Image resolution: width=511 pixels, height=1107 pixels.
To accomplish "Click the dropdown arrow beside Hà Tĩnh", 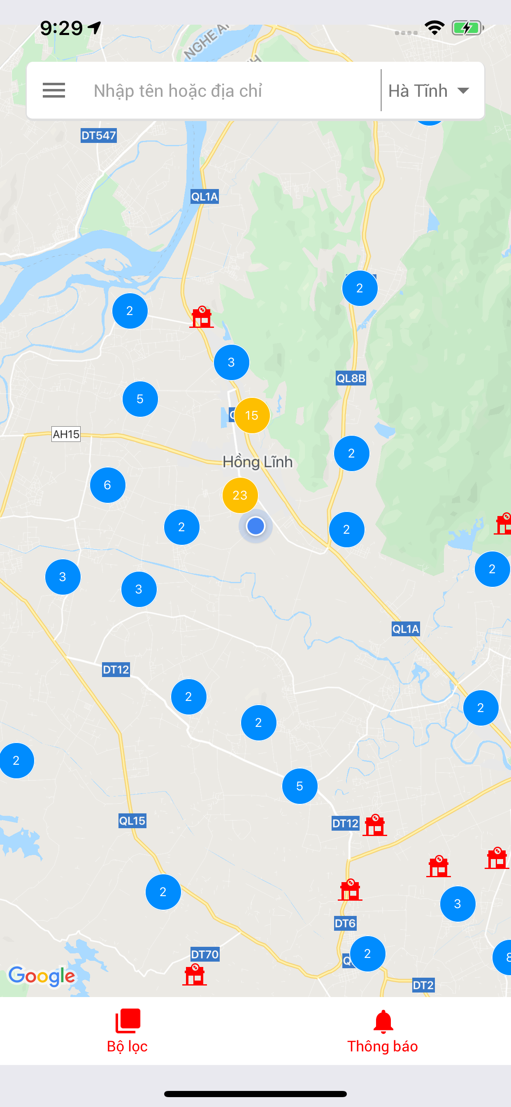I will coord(463,91).
